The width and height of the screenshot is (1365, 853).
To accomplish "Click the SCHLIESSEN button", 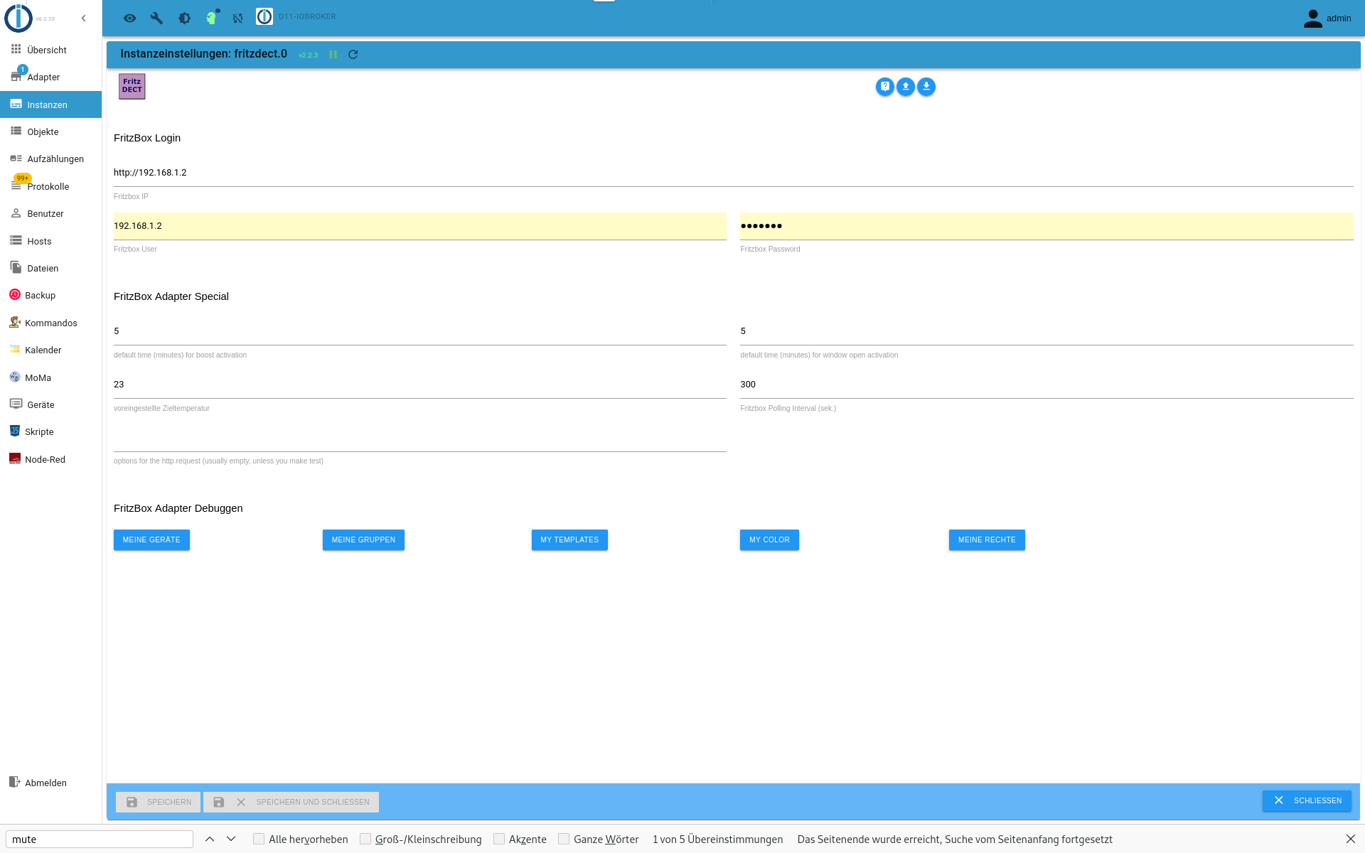I will tap(1307, 800).
